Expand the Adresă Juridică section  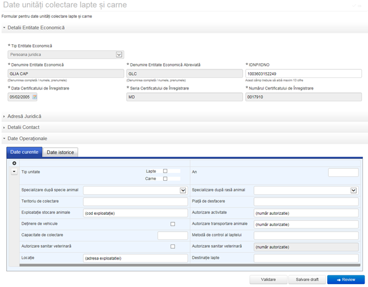[25, 116]
